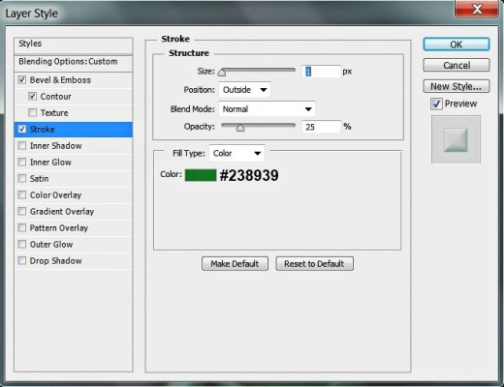Click Make Default button
Image resolution: width=504 pixels, height=387 pixels.
(x=235, y=264)
